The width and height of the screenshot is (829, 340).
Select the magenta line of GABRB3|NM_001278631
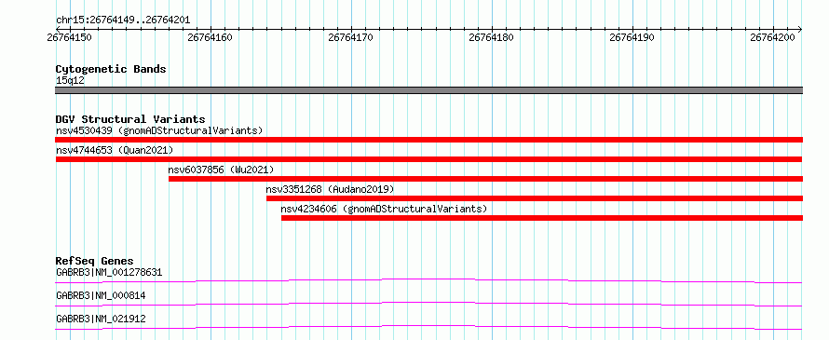click(428, 280)
